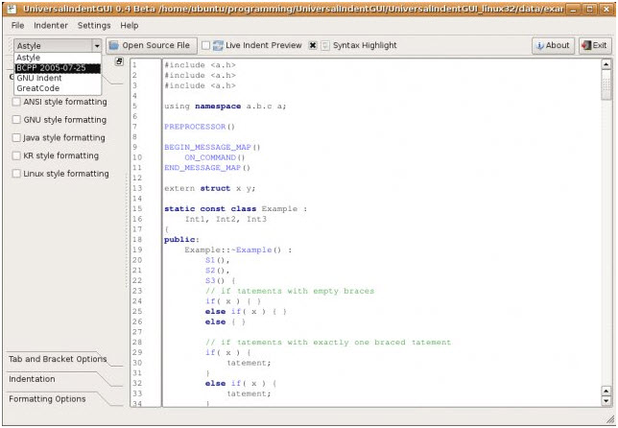The height and width of the screenshot is (428, 618).
Task: Choose GreatCode from the indenter list
Action: coord(58,88)
